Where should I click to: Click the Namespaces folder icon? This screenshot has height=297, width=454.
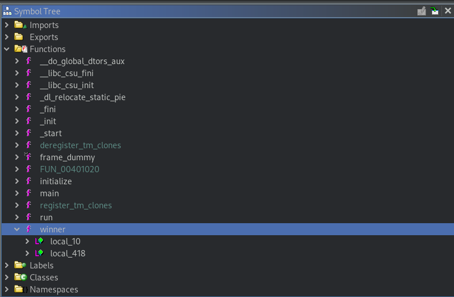coord(21,289)
